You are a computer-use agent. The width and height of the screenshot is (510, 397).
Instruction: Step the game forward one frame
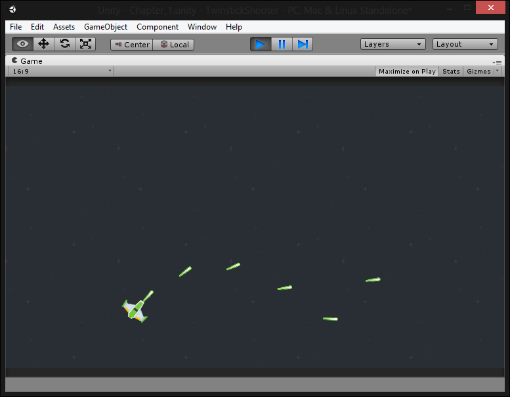pyautogui.click(x=303, y=44)
